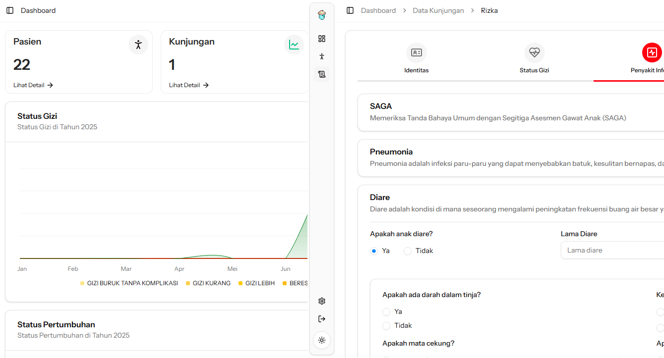Expand the Pneumonia section
The height and width of the screenshot is (358, 664).
pos(511,157)
